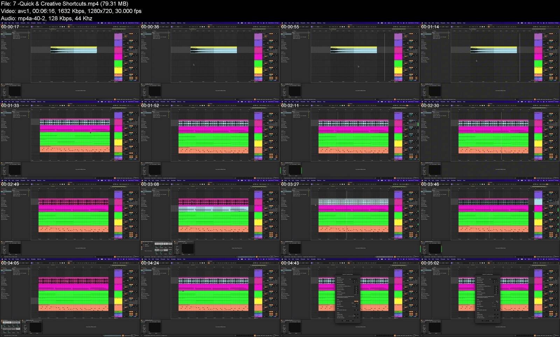Open the frame stamped 00:02:49
Image resolution: width=560 pixels, height=337 pixels.
(x=70, y=219)
